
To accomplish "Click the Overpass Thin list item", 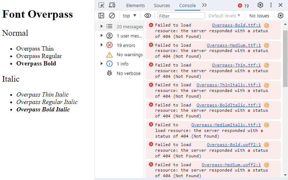I will 35,48.
